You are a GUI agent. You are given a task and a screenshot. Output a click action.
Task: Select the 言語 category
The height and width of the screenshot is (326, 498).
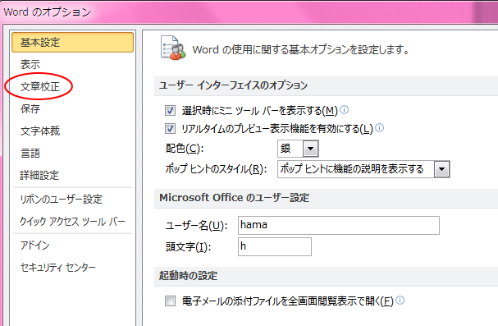pos(30,154)
